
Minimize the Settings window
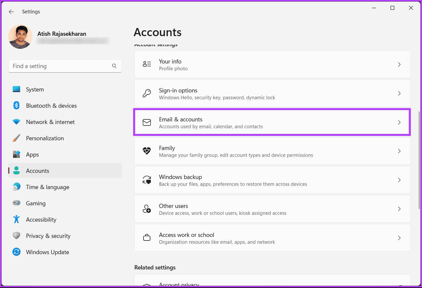(x=374, y=8)
